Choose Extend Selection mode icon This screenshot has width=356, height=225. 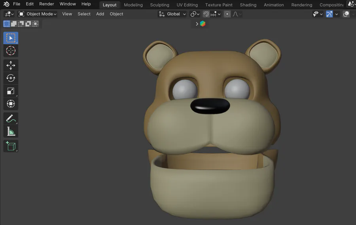coord(14,24)
